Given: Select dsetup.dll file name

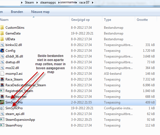Looking at the screenshot, I should coord(13,62).
